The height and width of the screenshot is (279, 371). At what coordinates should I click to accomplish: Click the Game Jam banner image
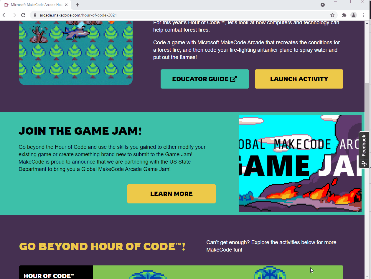pos(300,164)
